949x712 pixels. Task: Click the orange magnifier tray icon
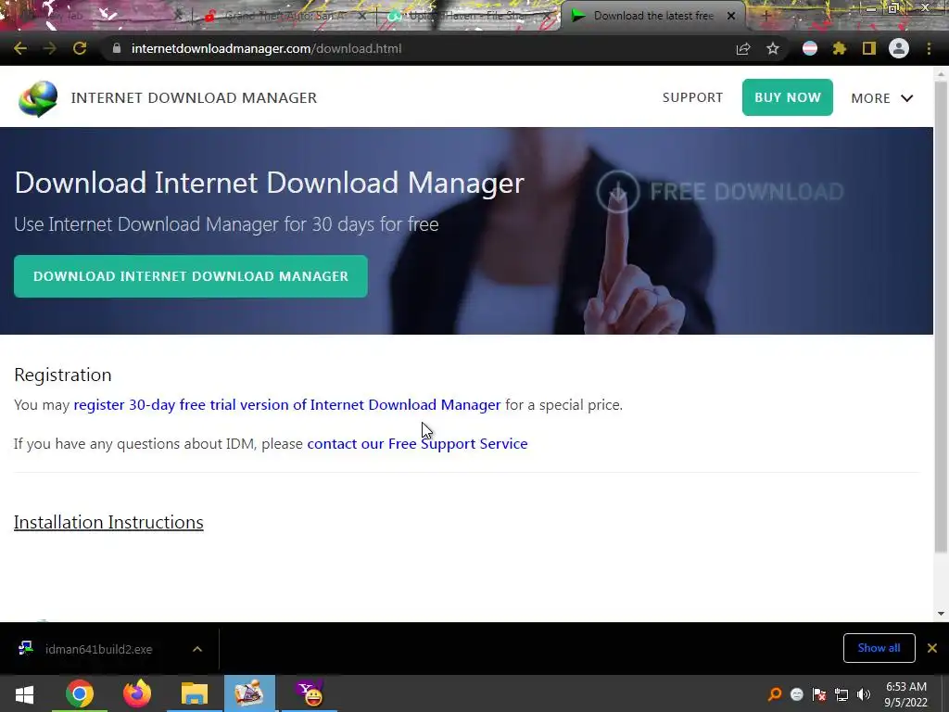tap(775, 694)
